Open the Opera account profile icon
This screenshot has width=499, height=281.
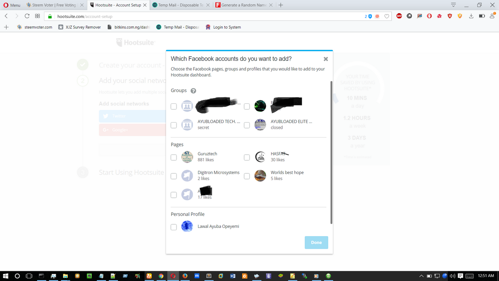493,16
